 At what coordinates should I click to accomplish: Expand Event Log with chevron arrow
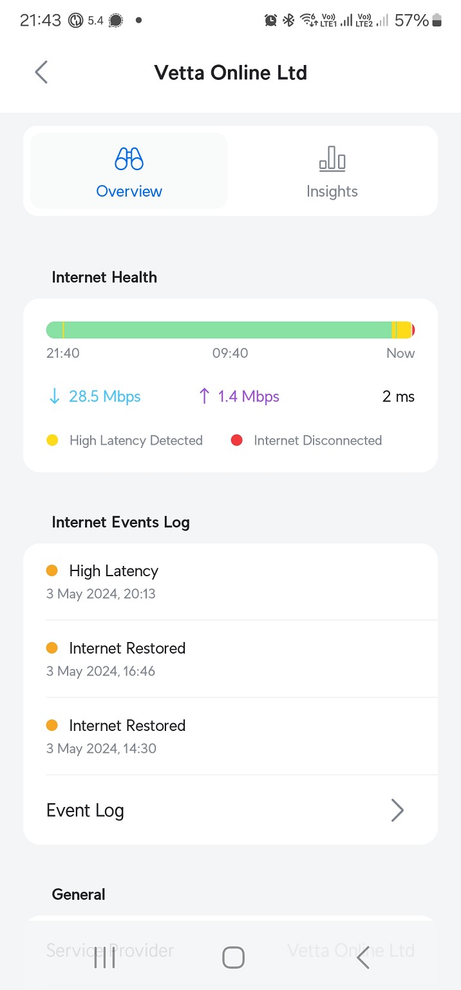(397, 810)
